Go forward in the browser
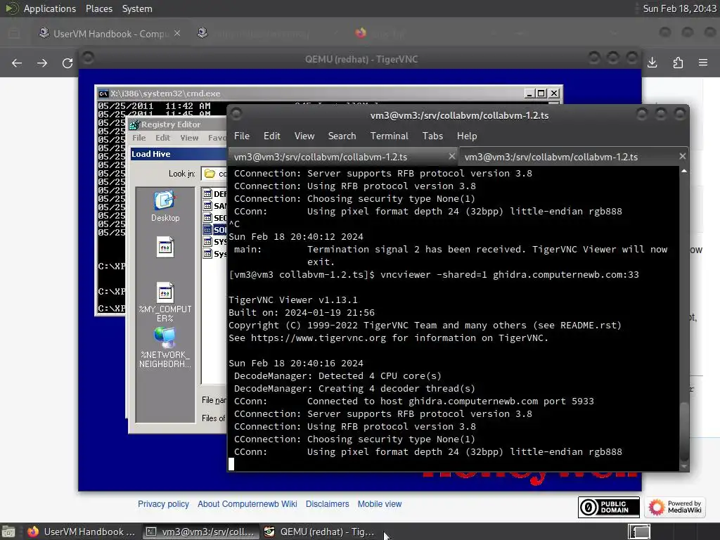 click(42, 63)
